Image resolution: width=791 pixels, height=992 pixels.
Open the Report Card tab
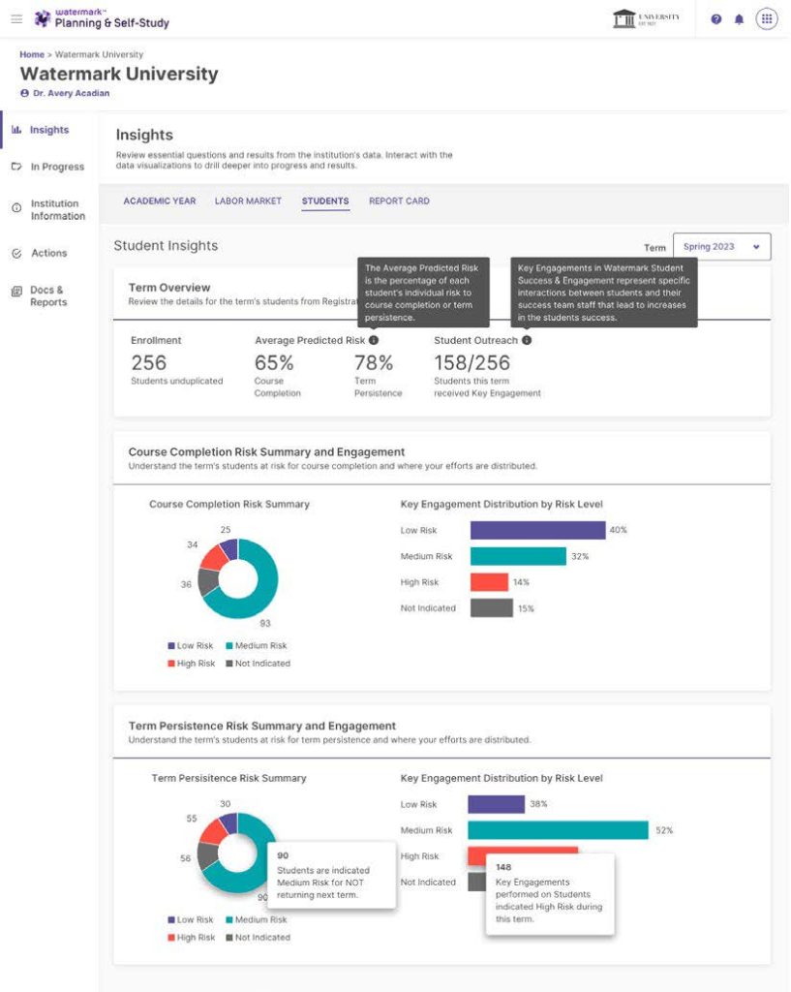(399, 201)
